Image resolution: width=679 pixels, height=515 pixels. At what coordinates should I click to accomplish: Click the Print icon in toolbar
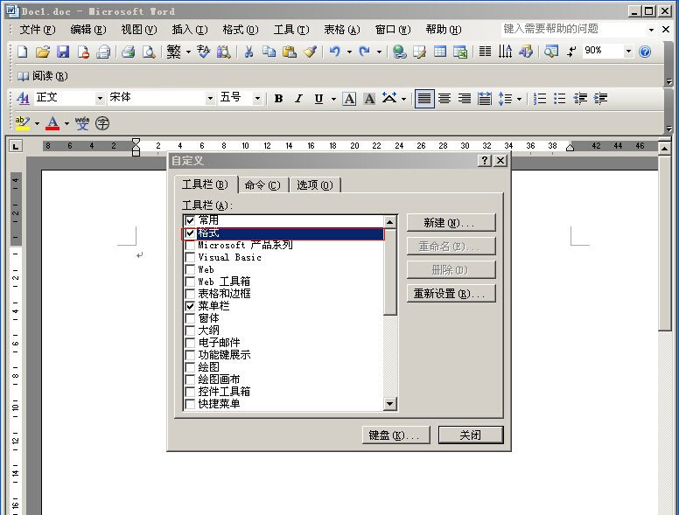pyautogui.click(x=128, y=52)
